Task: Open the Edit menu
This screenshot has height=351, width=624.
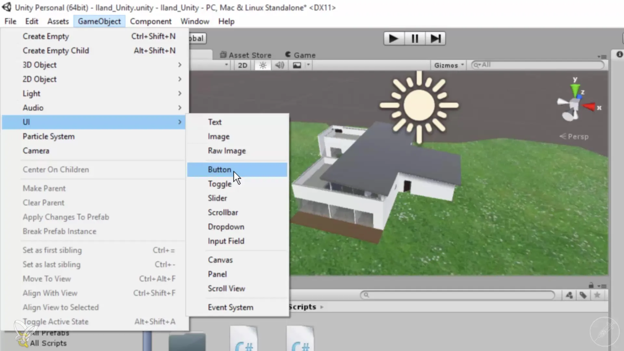Action: 32,21
